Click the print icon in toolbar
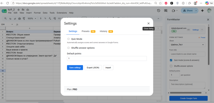Viewport: 214px width, 103px height. pyautogui.click(x=19, y=18)
